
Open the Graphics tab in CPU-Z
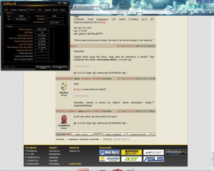48,10
